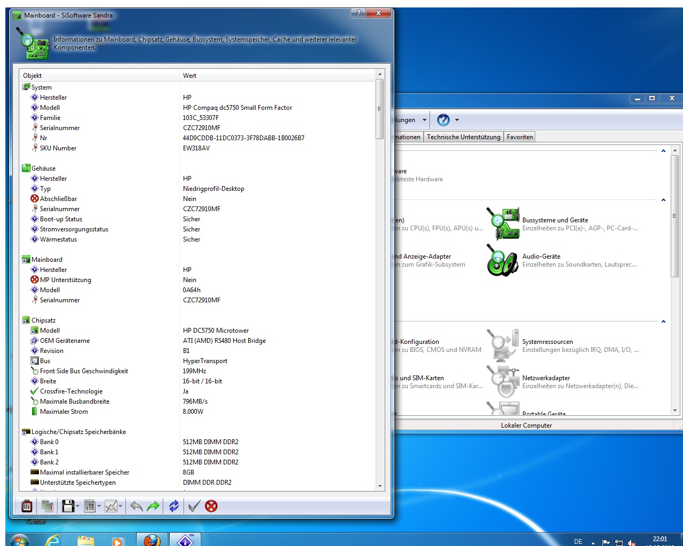Open the dropdown arrow beside the blue help icon
683x546 pixels.
[457, 120]
